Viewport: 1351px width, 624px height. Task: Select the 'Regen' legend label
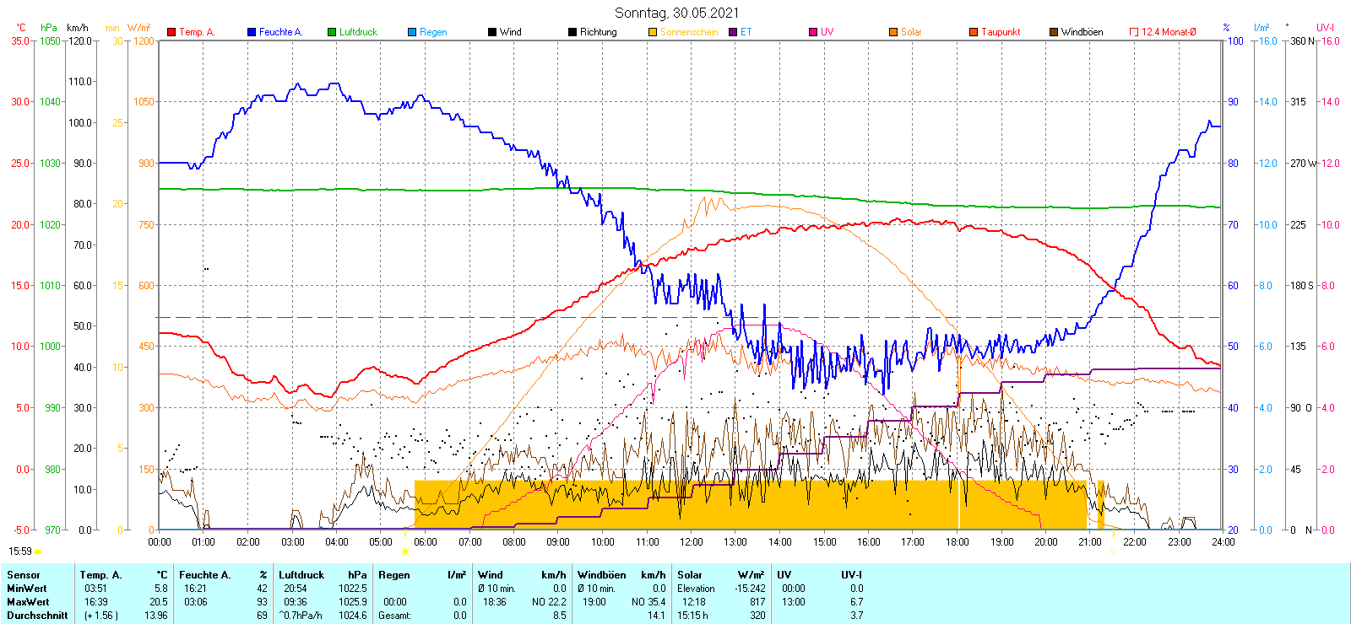433,32
